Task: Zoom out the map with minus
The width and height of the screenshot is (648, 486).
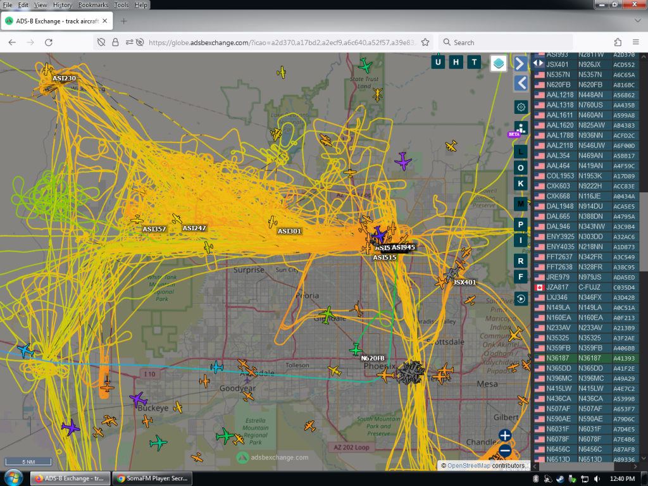Action: coord(504,450)
